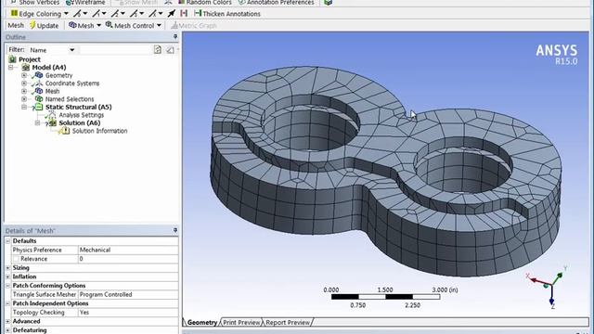Toggle Show Vertices
This screenshot has width=594, height=334.
(x=35, y=2)
